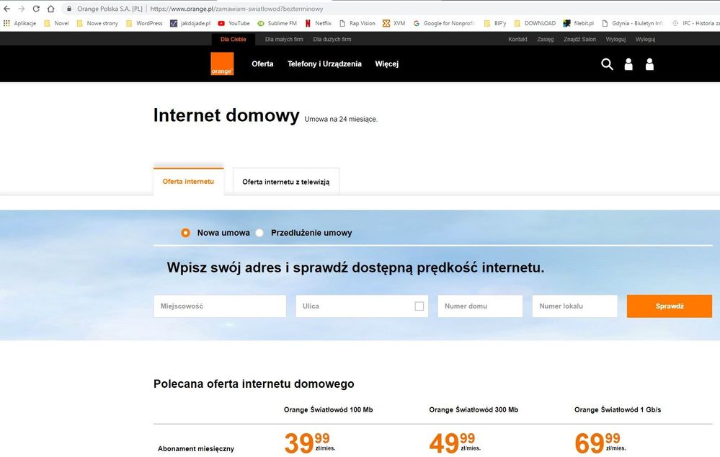Viewport: 720px width, 457px height.
Task: Click the Orange logo
Action: [222, 64]
